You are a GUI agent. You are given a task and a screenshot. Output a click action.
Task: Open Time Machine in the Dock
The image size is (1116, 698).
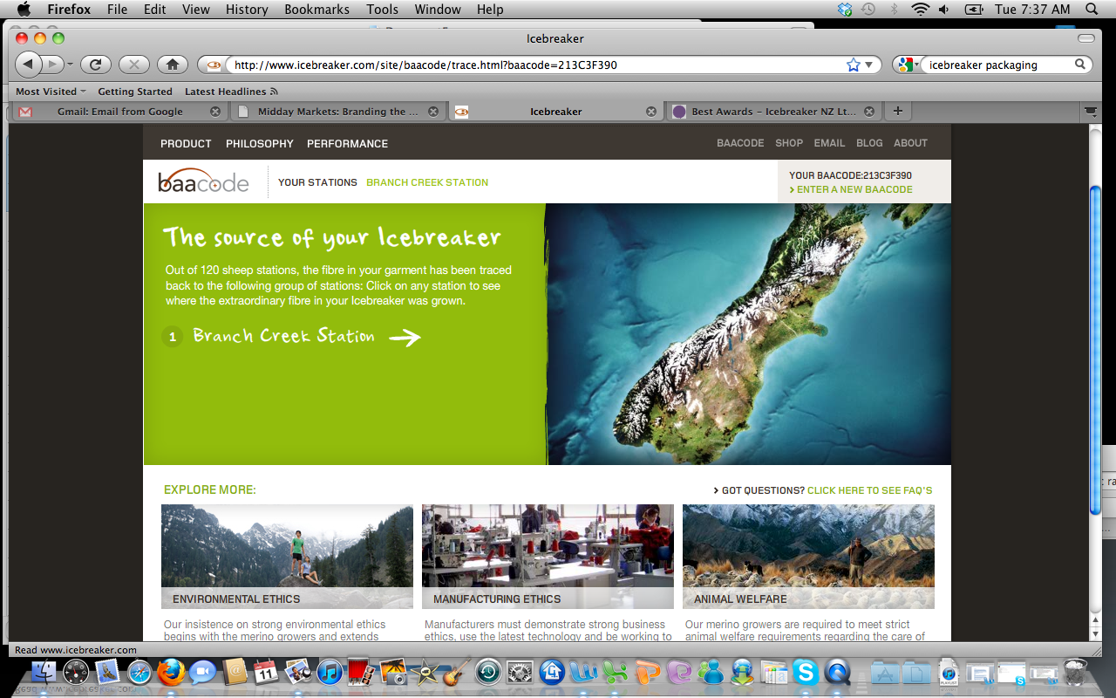pyautogui.click(x=487, y=672)
